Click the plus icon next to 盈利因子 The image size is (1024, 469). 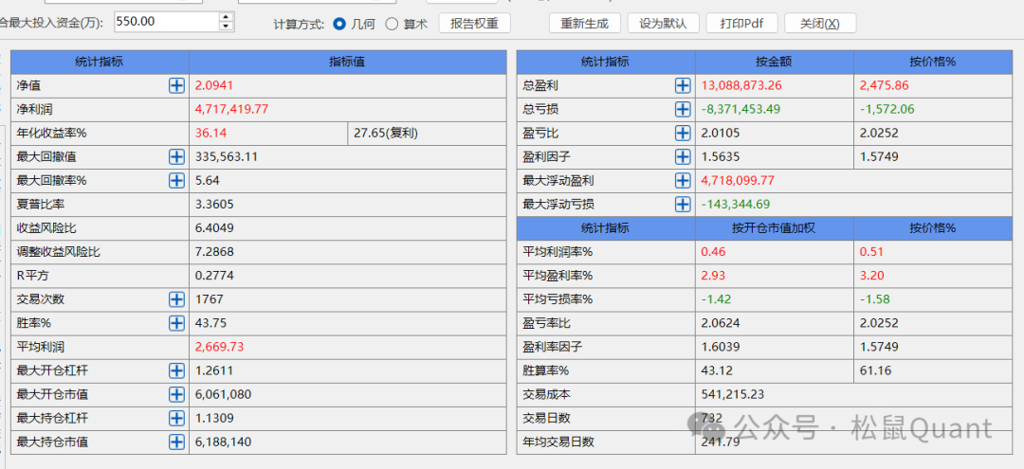pyautogui.click(x=683, y=156)
